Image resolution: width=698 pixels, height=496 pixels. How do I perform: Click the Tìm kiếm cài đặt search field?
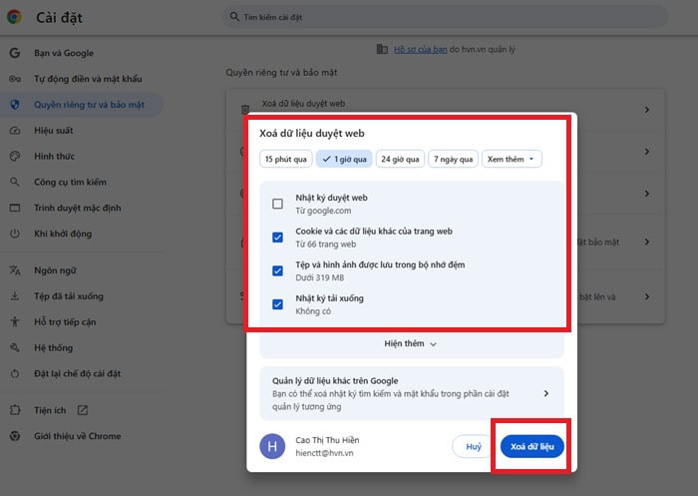[445, 17]
